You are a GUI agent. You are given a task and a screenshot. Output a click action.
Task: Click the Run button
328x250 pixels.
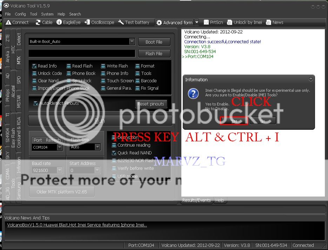(x=100, y=121)
